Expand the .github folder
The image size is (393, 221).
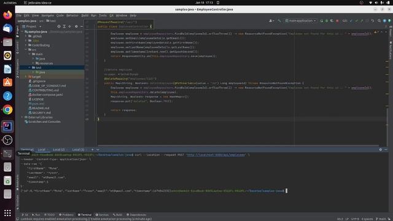(26, 36)
